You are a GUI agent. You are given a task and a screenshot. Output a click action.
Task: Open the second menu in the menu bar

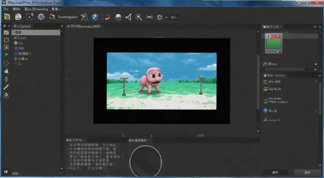tap(16, 9)
